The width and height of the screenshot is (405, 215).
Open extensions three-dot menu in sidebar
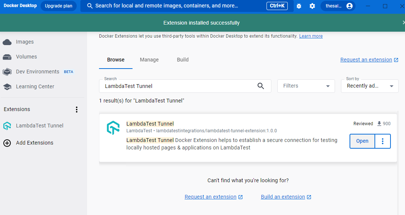tap(77, 110)
